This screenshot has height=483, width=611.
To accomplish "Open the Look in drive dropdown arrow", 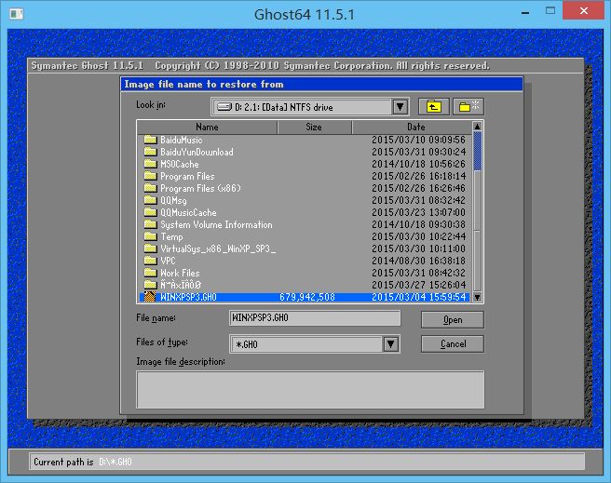I will pos(400,107).
